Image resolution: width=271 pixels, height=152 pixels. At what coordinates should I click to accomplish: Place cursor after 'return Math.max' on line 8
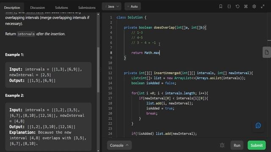pos(160,53)
